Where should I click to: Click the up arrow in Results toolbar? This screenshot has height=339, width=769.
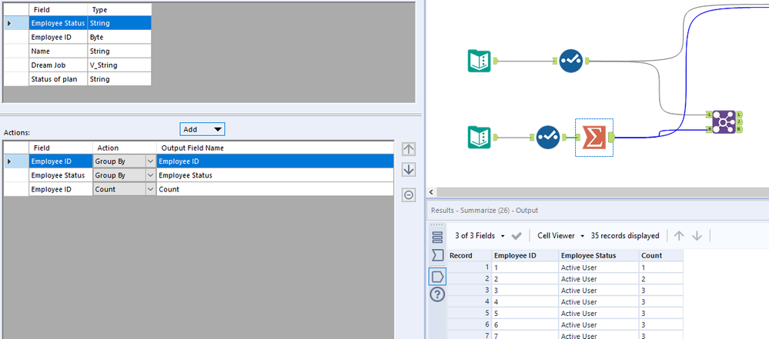(x=679, y=236)
